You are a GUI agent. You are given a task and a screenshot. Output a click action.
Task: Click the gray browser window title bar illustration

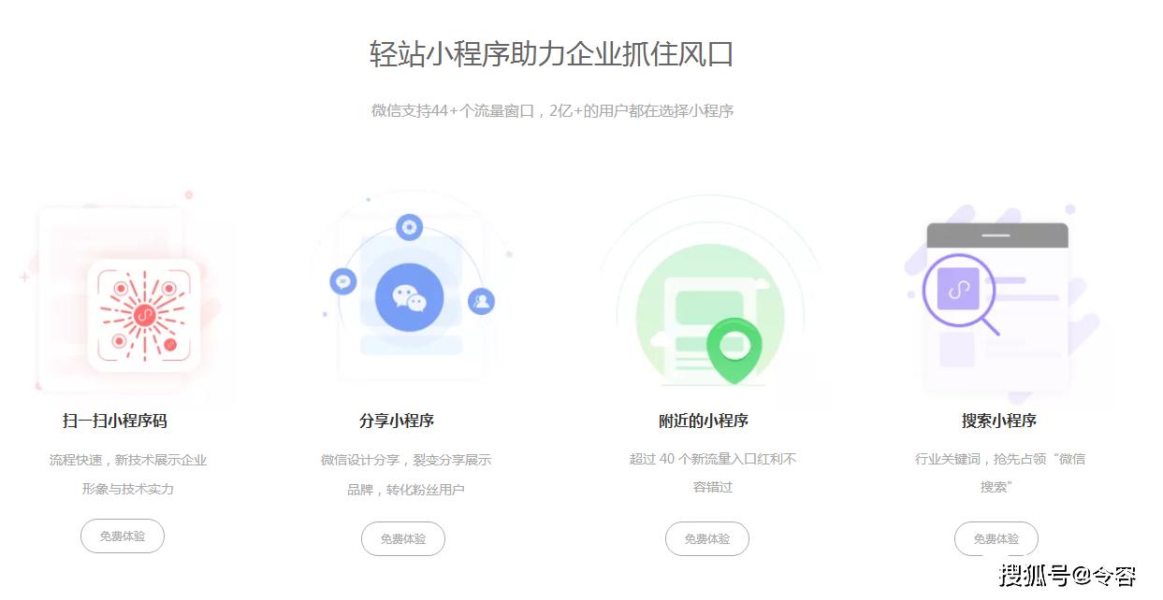point(996,235)
